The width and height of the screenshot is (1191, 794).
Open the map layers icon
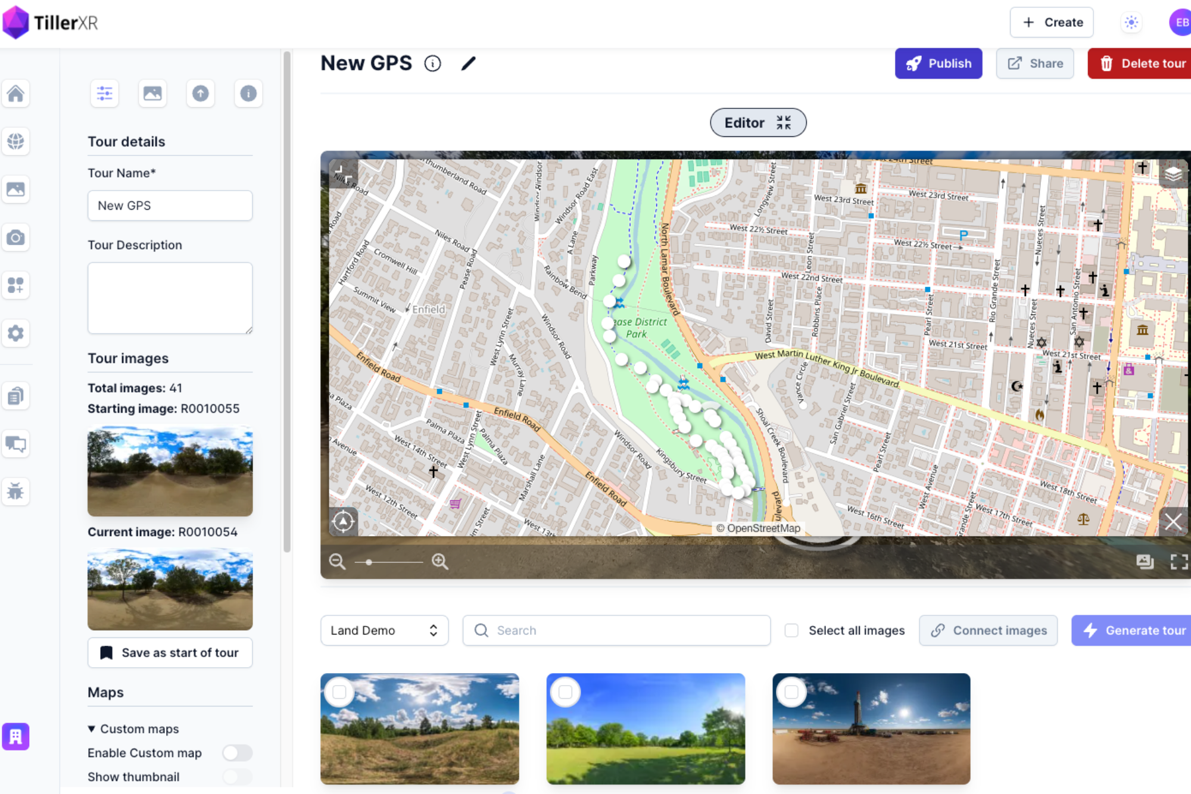[x=1173, y=174]
